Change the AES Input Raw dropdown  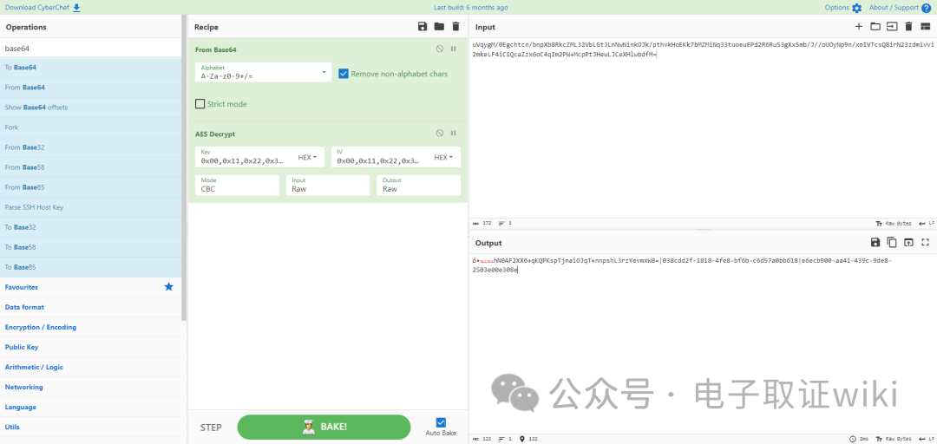[x=328, y=186]
